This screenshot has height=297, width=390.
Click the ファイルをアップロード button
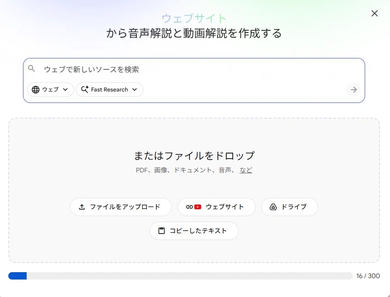pyautogui.click(x=121, y=207)
